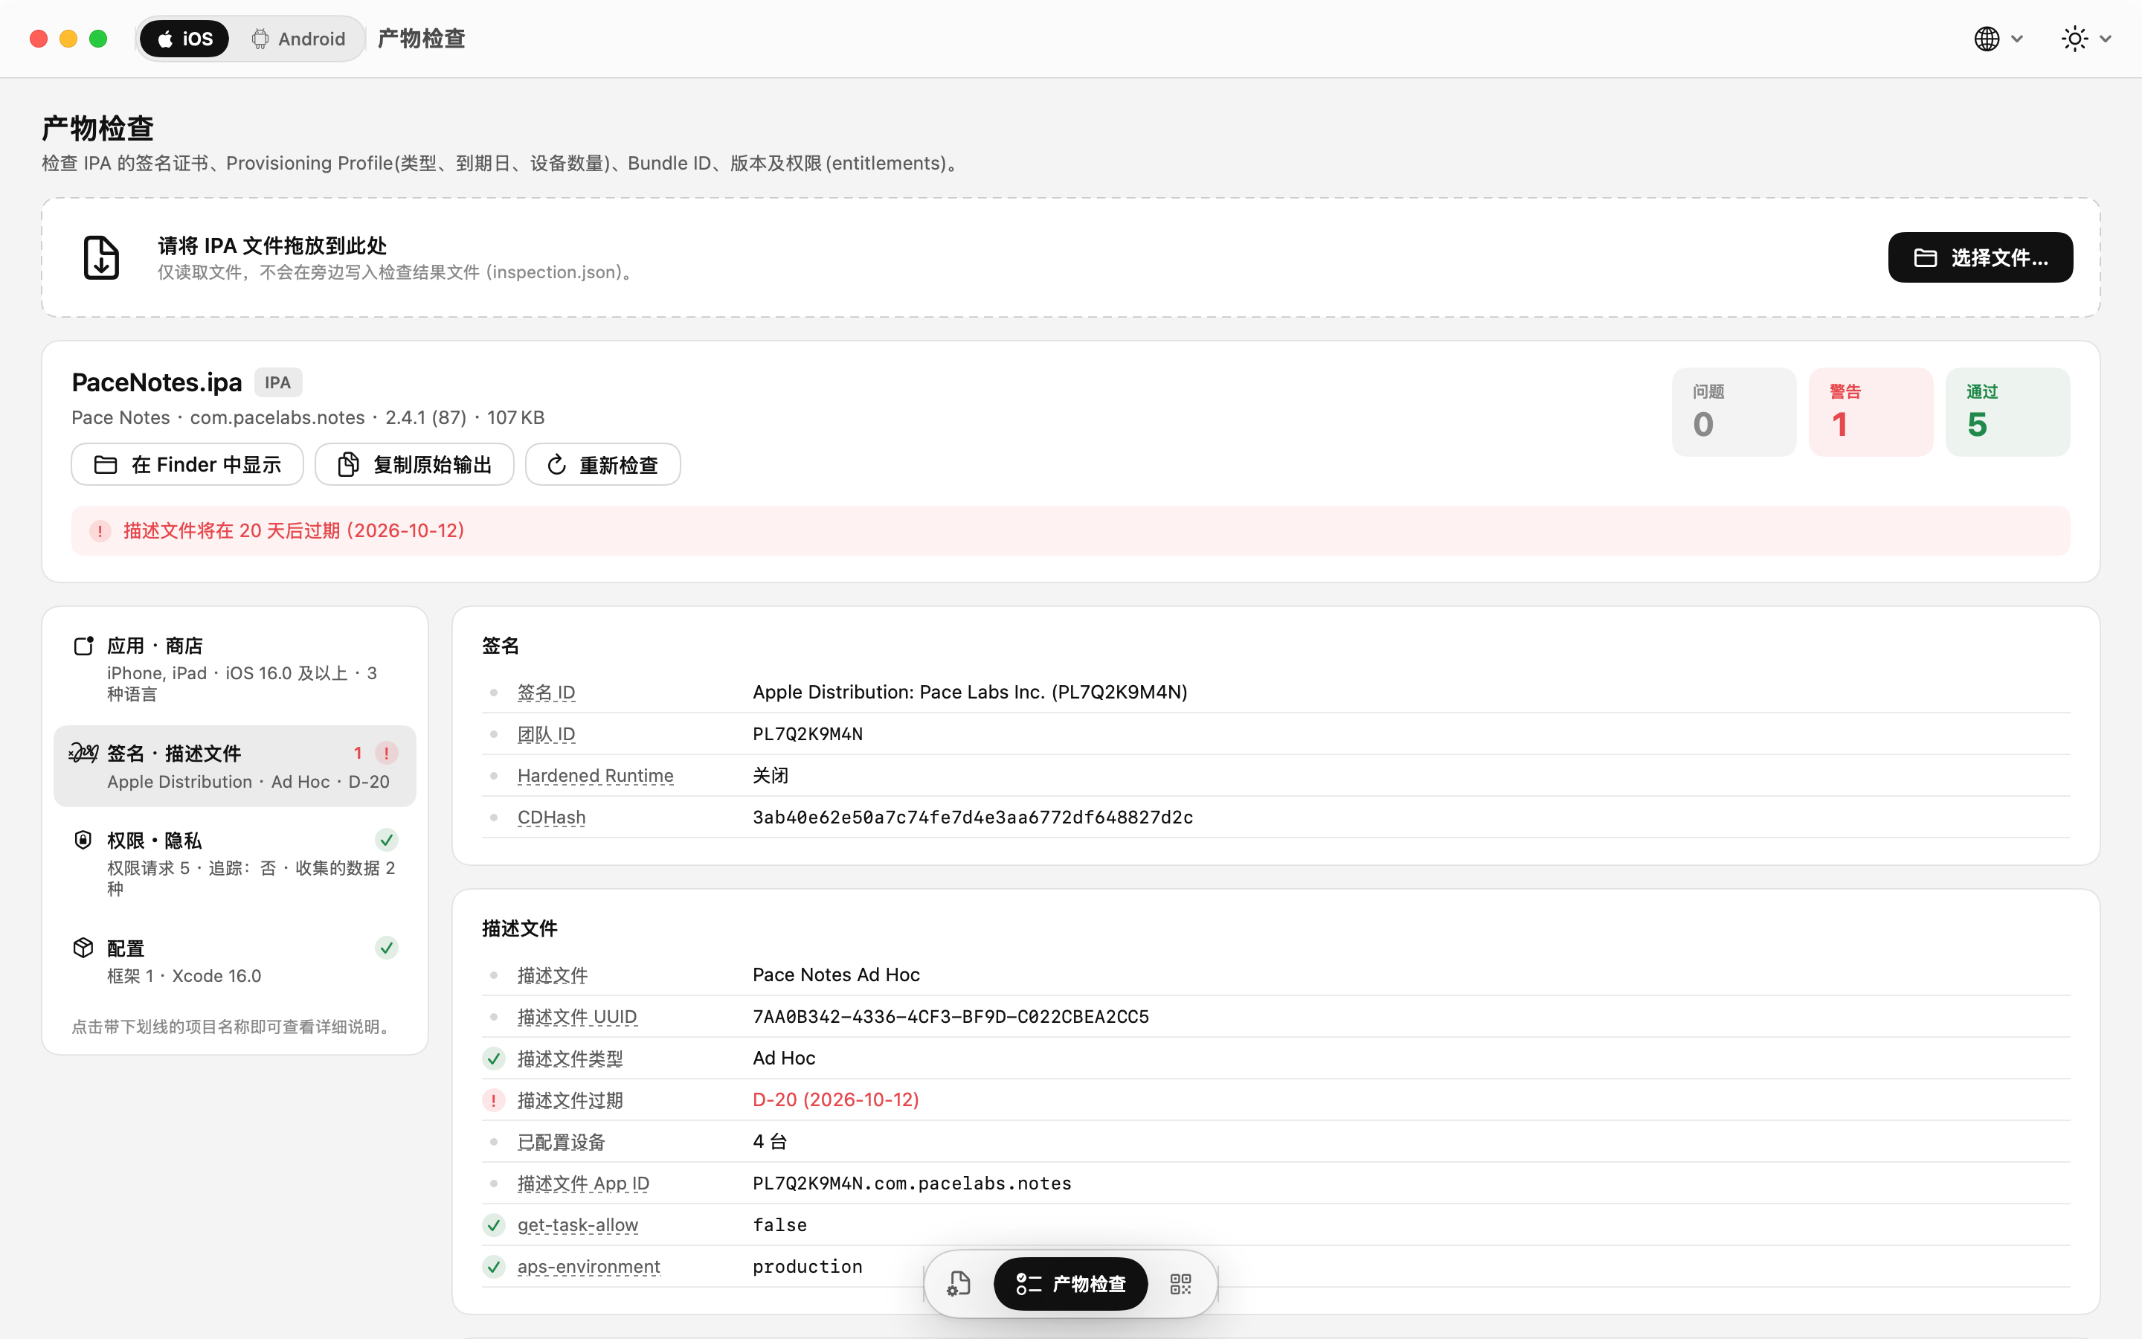Click the PaceNotes.ipa file name
This screenshot has width=2142, height=1339.
pyautogui.click(x=157, y=382)
